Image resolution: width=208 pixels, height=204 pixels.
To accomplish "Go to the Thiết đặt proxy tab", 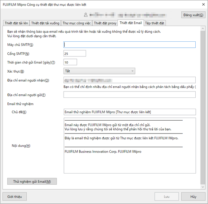I will pos(105,23).
